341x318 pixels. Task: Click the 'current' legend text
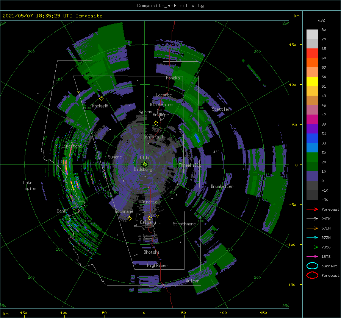[x=329, y=266]
